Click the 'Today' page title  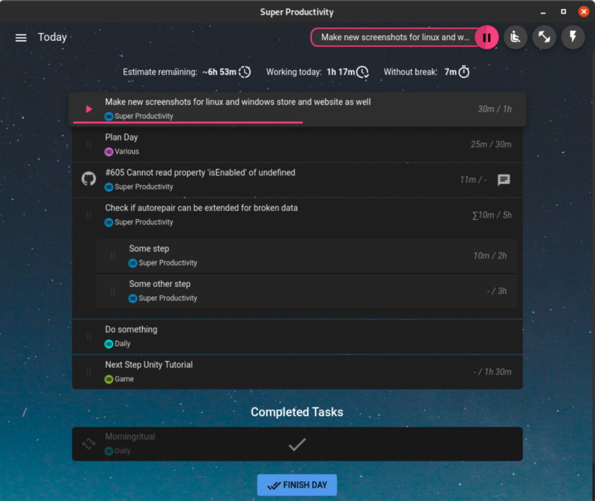pos(52,37)
